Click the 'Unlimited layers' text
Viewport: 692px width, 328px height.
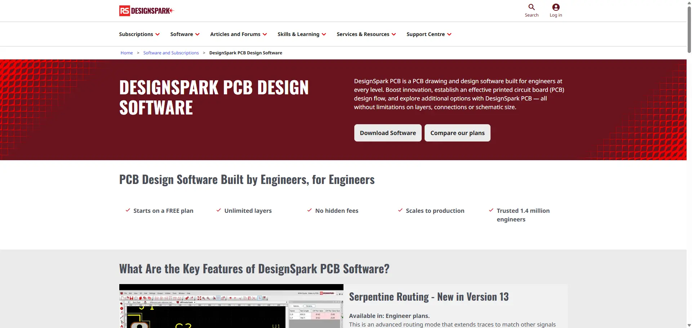pos(248,211)
